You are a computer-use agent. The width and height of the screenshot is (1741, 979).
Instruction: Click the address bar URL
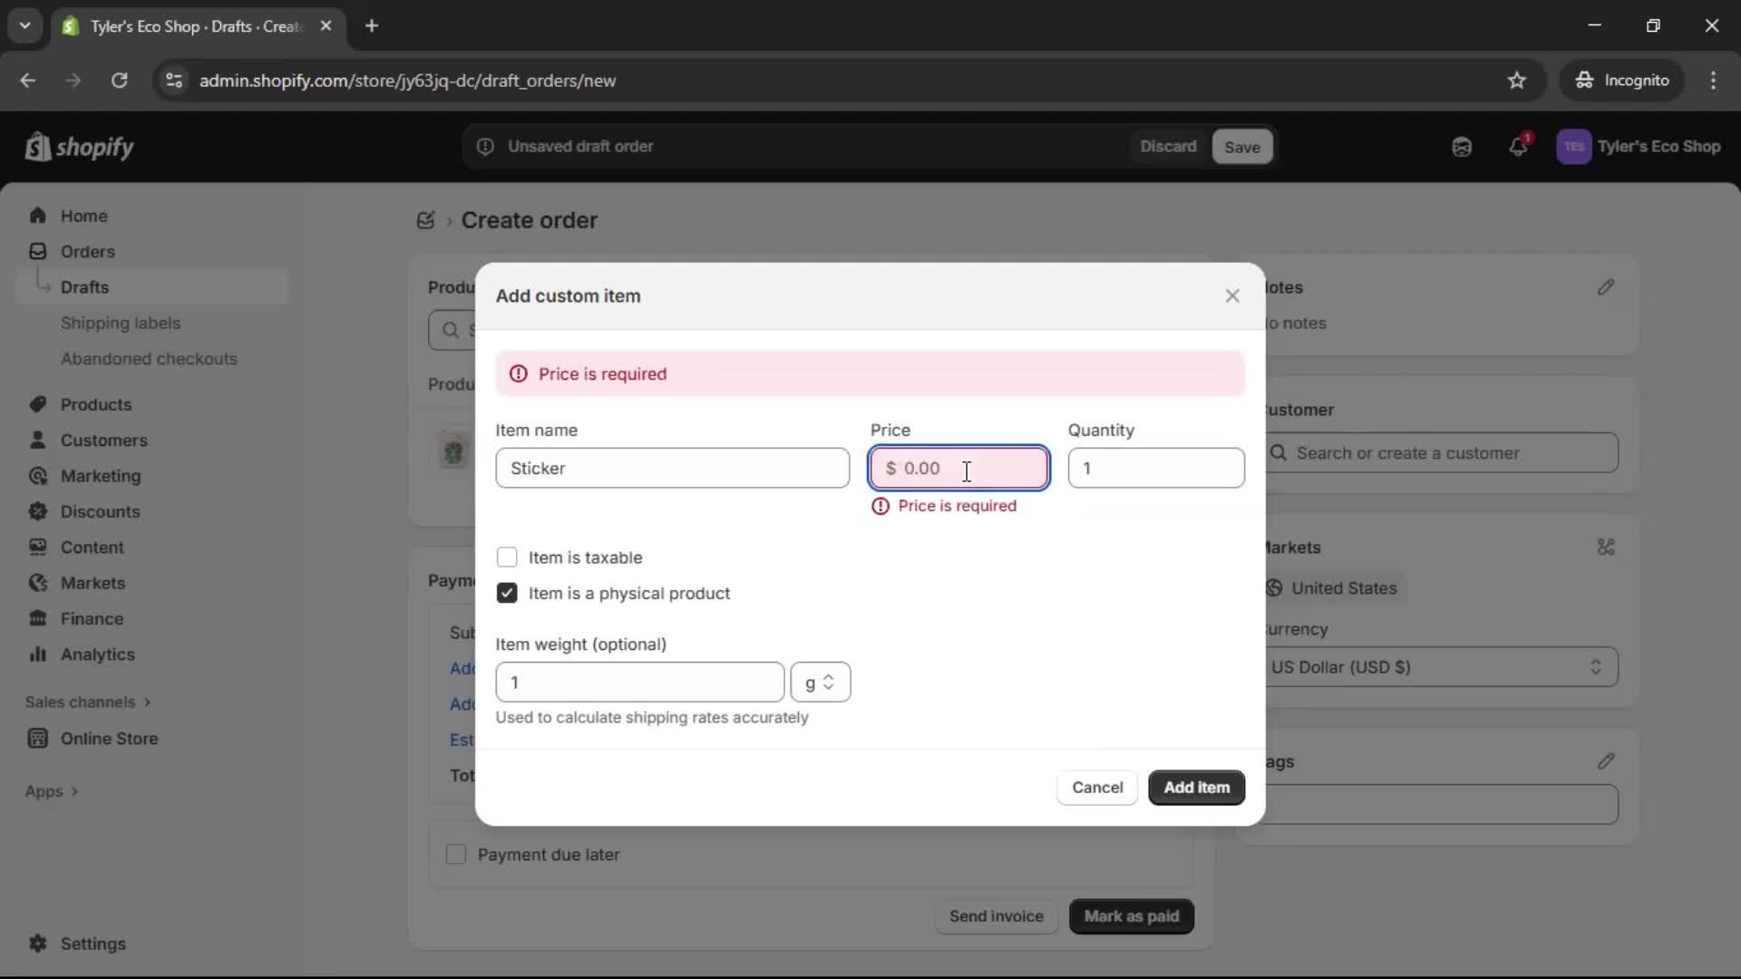click(x=407, y=81)
